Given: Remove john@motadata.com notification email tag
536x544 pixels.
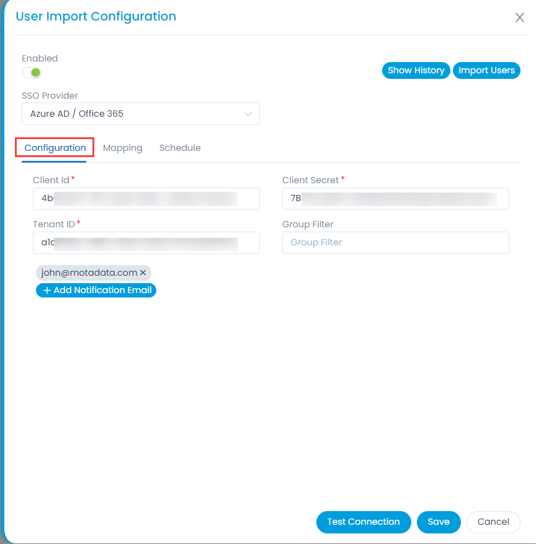Looking at the screenshot, I should click(143, 273).
